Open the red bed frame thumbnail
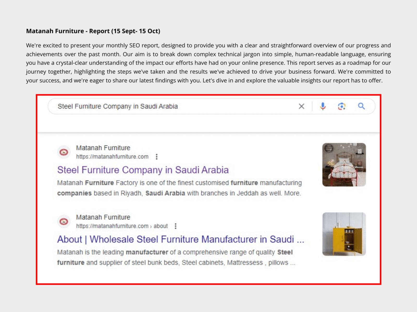This screenshot has width=417, height=312. coord(344,165)
